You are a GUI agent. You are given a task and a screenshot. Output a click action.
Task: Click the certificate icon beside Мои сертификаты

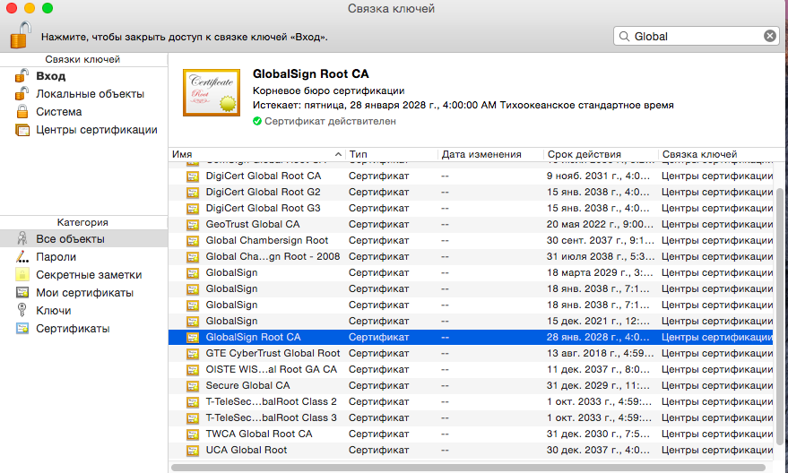[22, 293]
